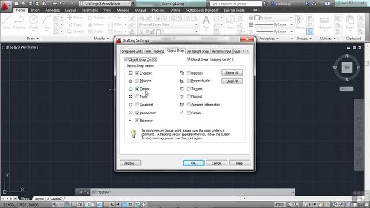Click the Help button in dialog
Screen dimensions: 370x208
click(239, 163)
